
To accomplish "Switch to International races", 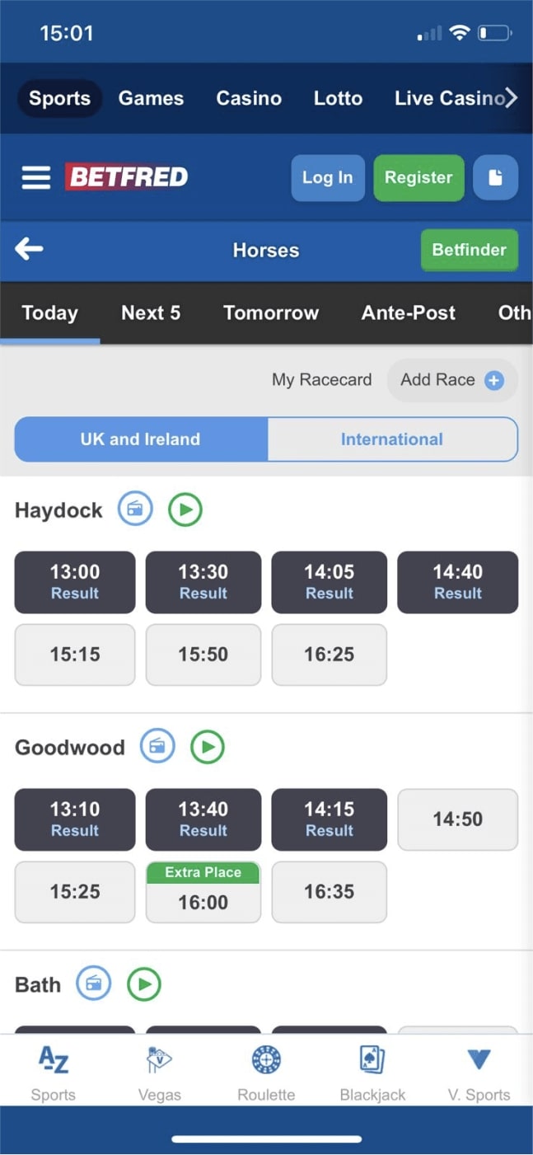I will click(392, 439).
